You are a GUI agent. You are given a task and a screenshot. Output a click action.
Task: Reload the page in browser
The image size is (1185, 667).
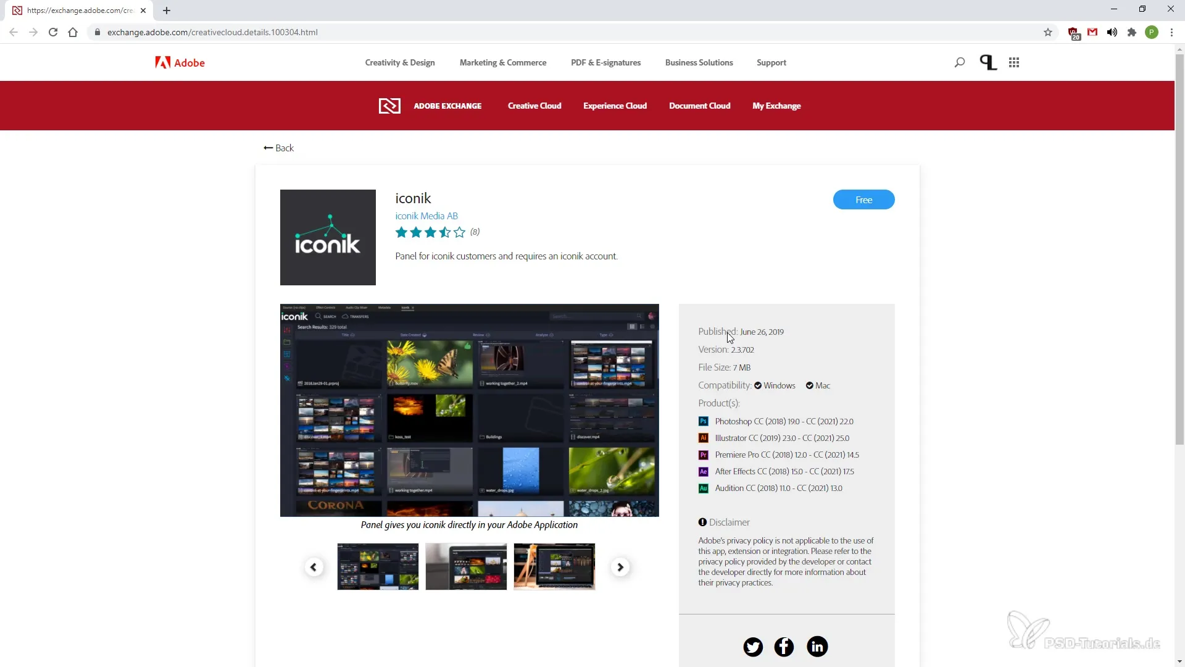click(x=53, y=32)
